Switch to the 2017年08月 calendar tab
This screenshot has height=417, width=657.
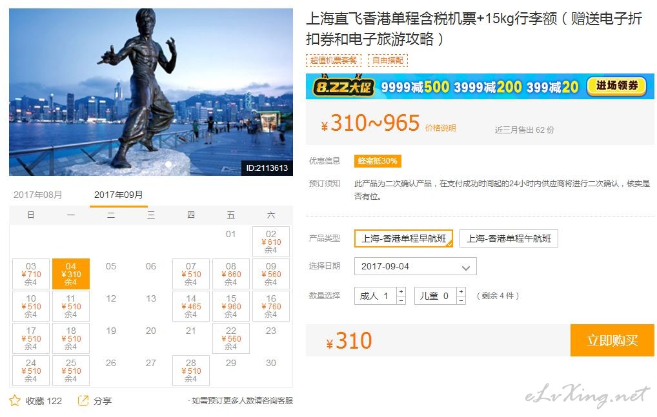point(37,195)
